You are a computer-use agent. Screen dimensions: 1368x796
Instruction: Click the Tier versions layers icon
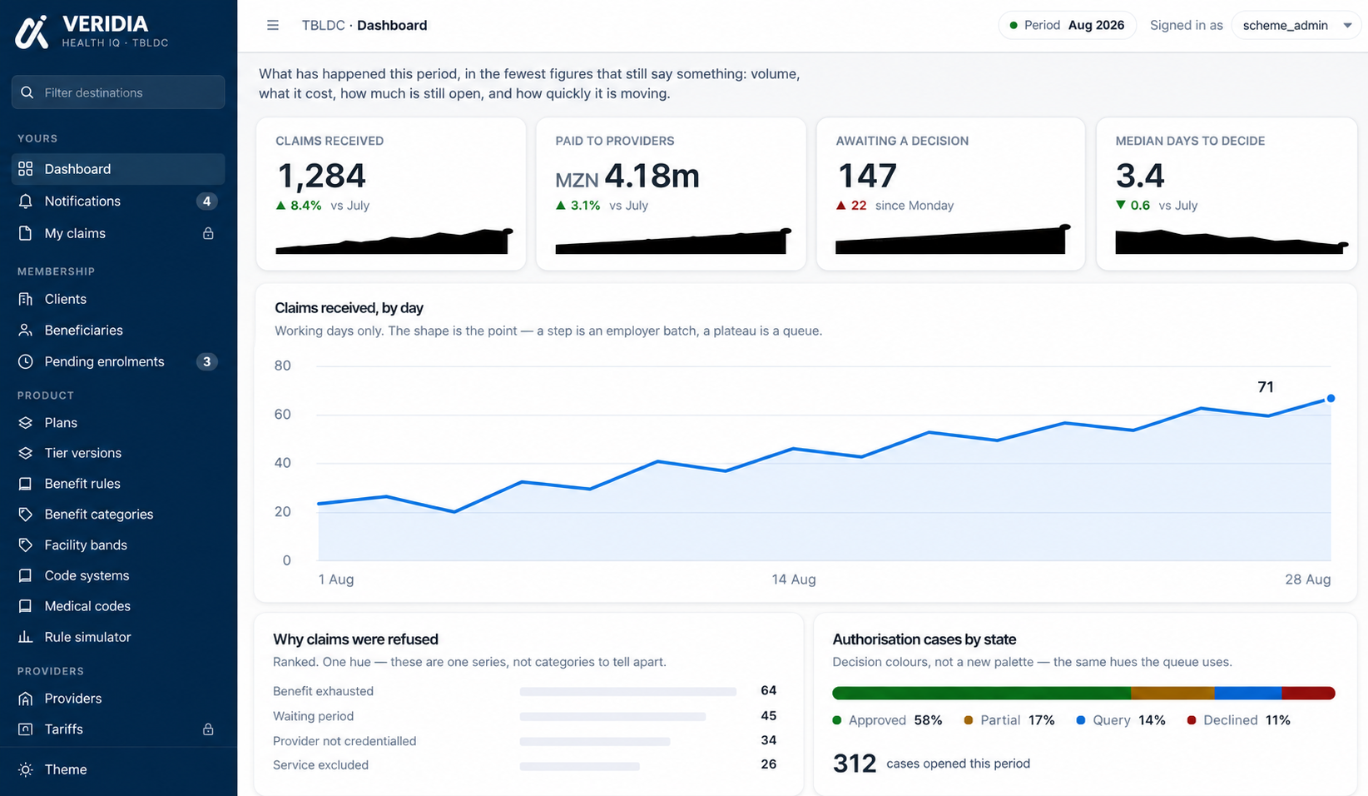click(26, 453)
